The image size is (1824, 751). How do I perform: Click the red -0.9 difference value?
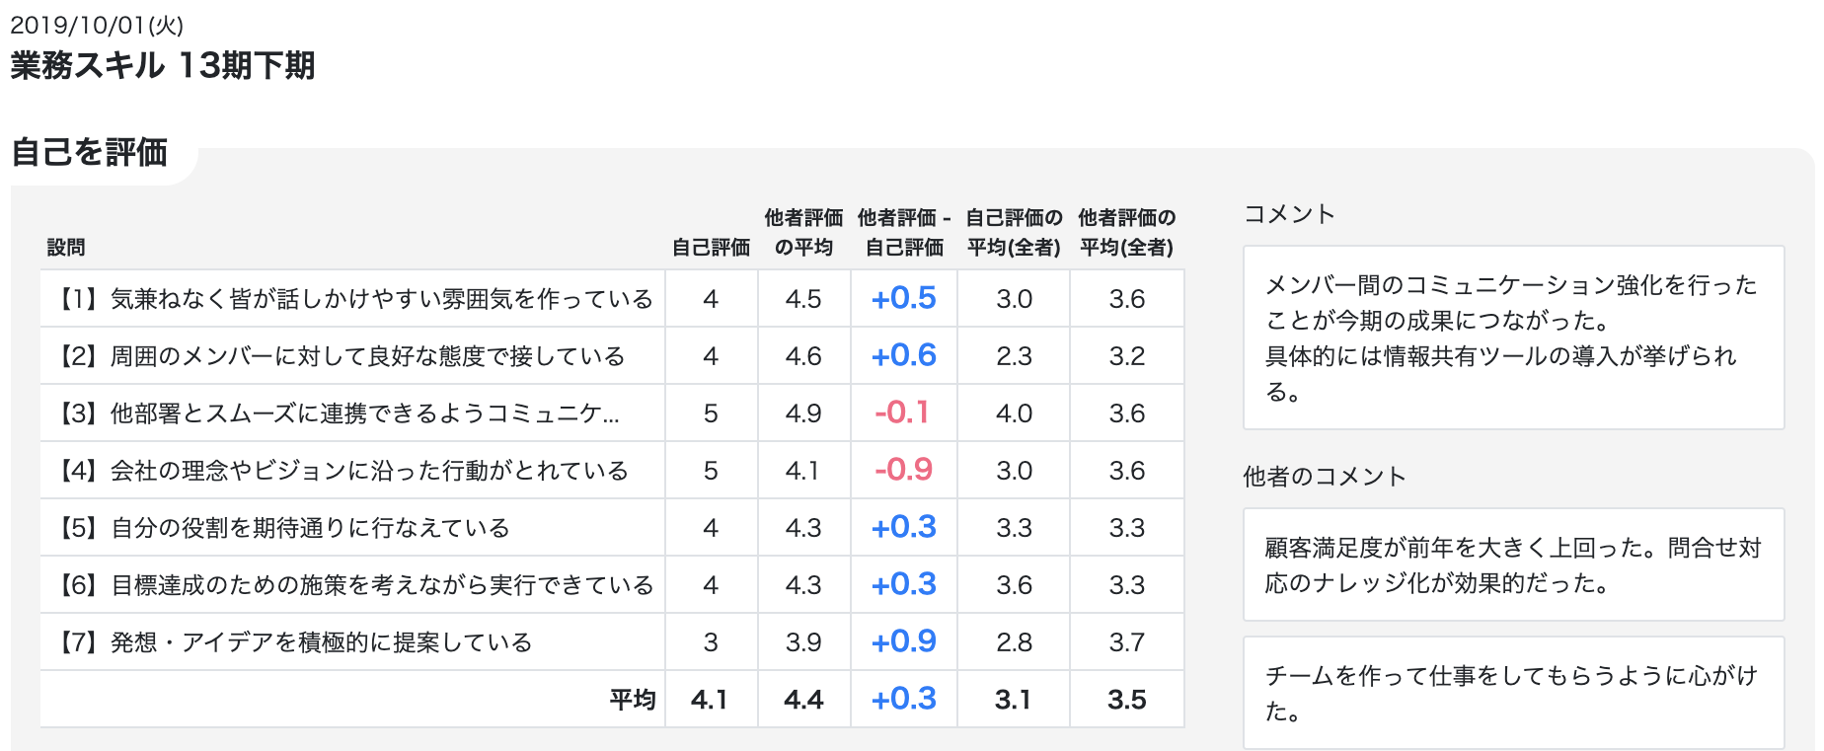903,470
